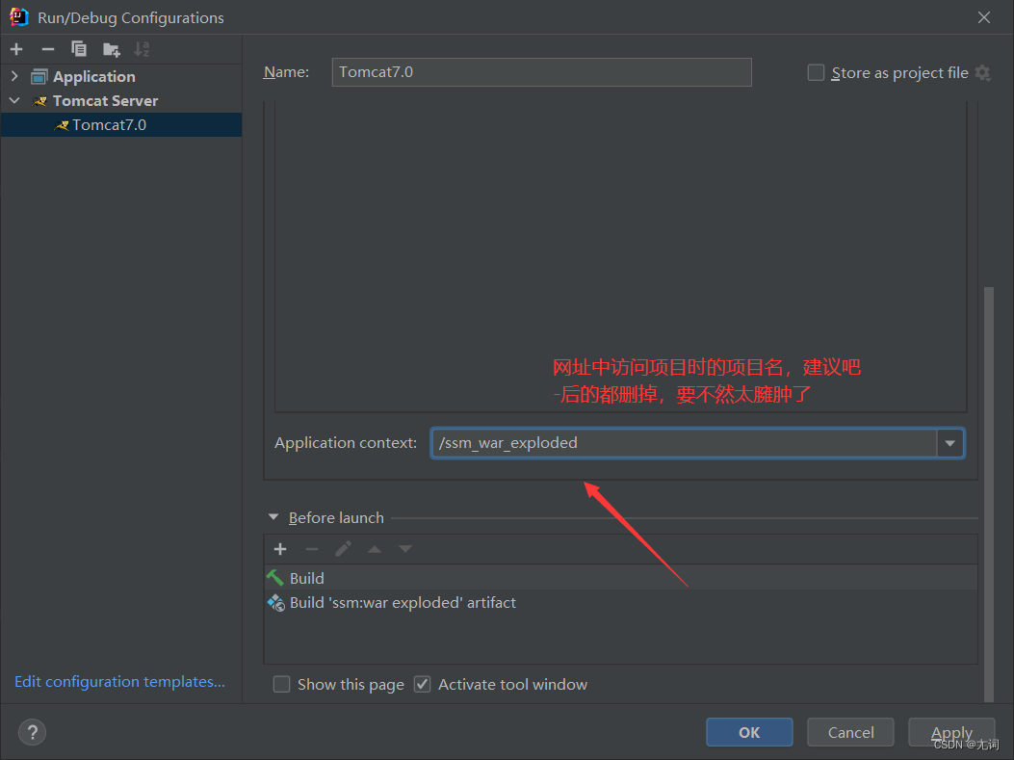This screenshot has width=1014, height=760.
Task: Close the Run/Debug Configurations dialog
Action: [x=983, y=17]
